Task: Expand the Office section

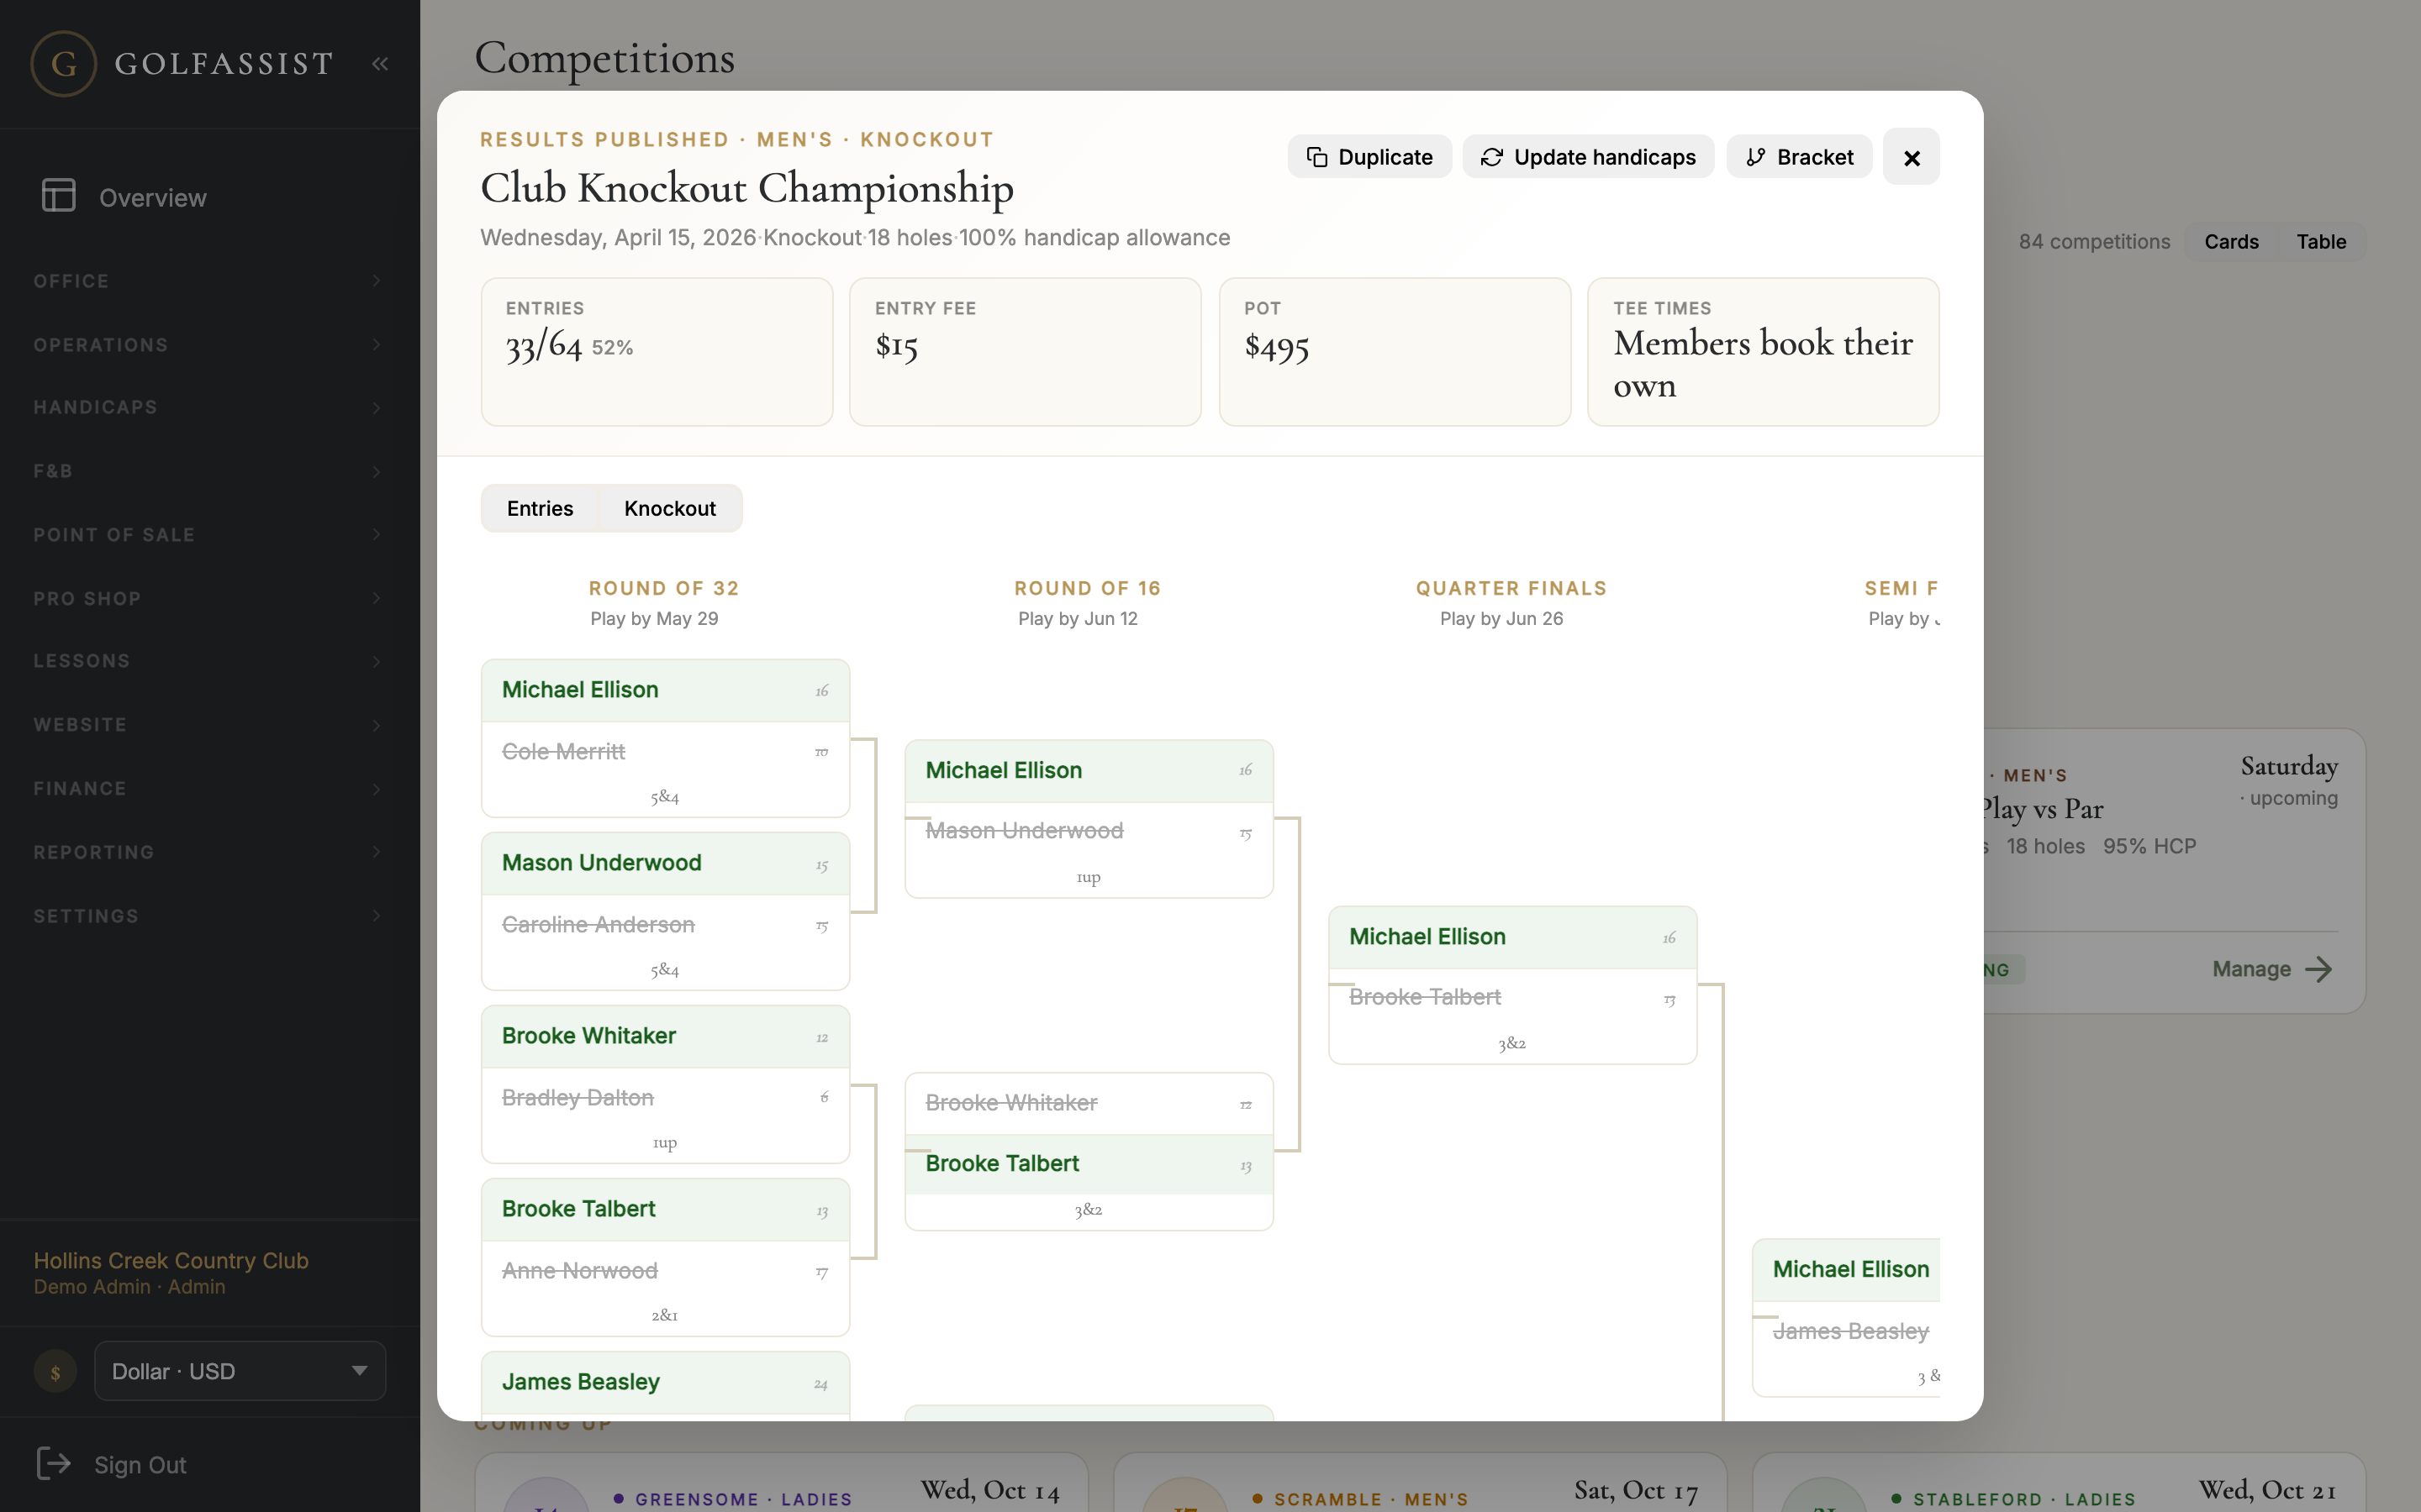Action: tap(210, 281)
